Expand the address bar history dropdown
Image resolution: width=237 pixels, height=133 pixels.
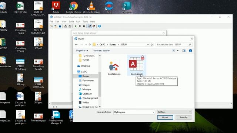148,45
